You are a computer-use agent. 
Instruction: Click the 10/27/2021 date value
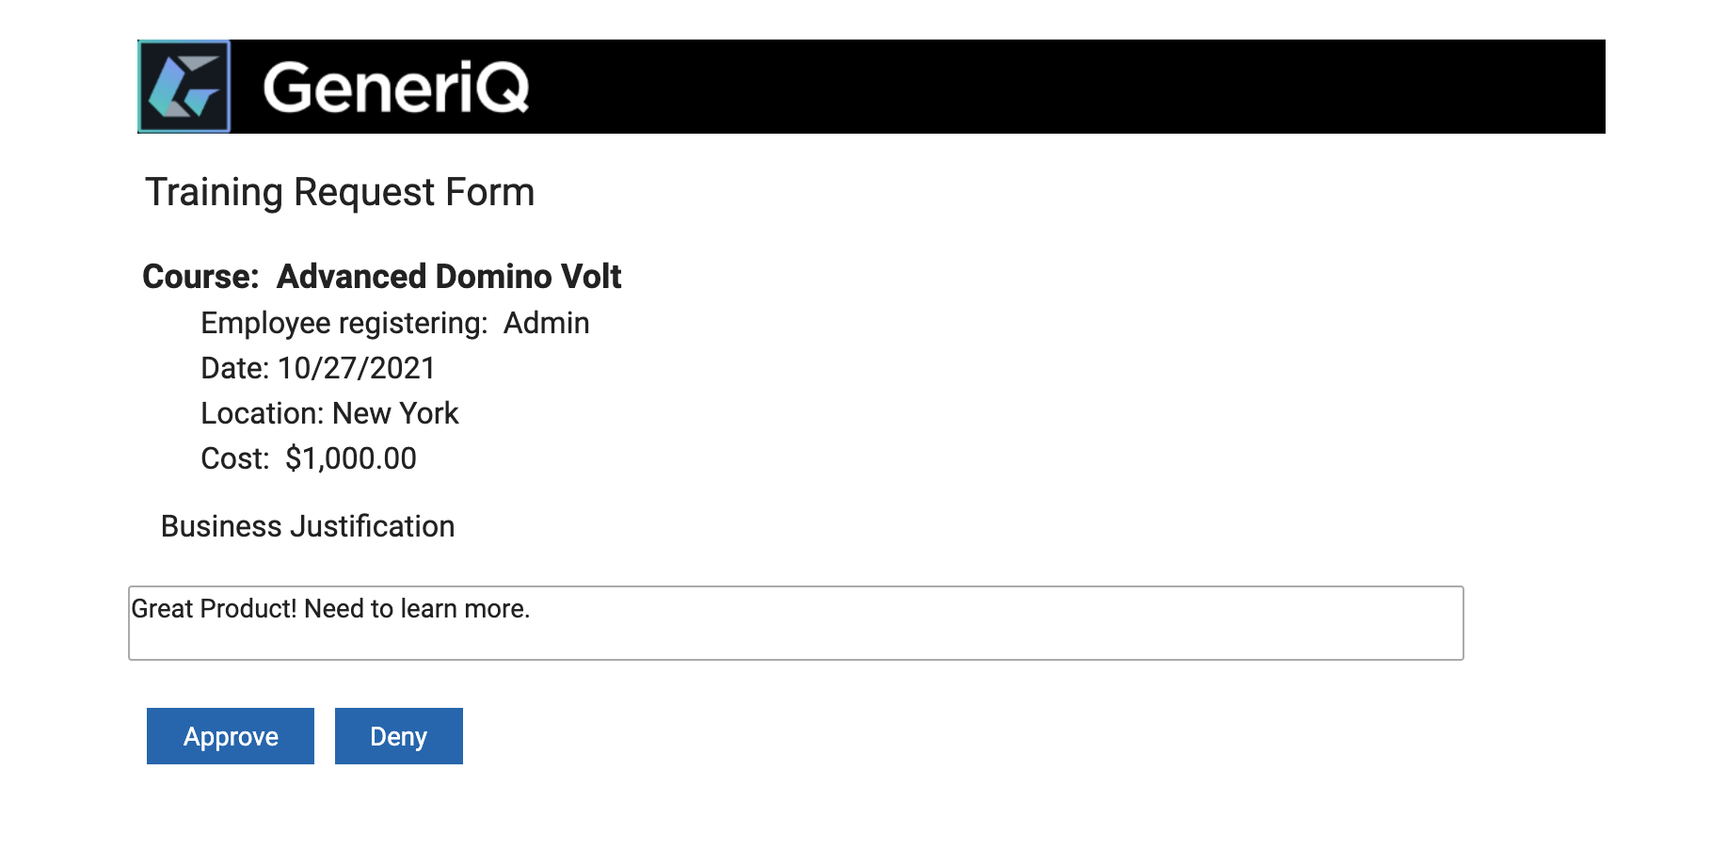[x=357, y=368]
